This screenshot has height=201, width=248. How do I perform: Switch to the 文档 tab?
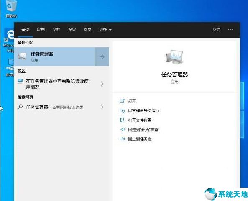(56, 29)
